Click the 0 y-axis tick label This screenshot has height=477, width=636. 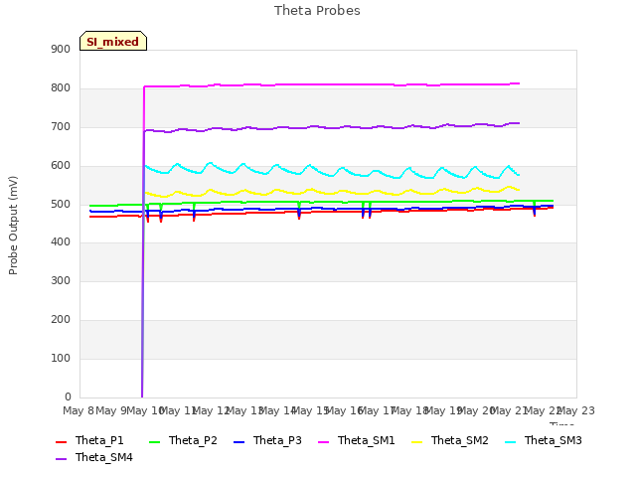click(x=68, y=397)
